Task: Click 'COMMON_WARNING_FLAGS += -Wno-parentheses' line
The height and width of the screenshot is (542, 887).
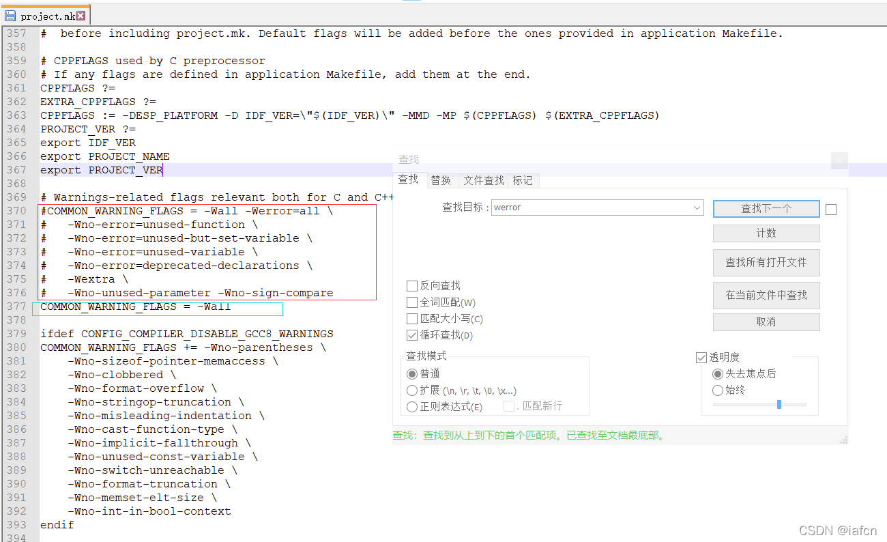Action: tap(184, 347)
